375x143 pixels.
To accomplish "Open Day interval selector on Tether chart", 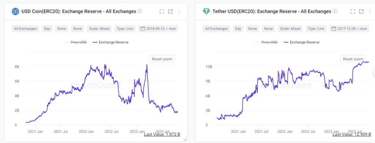I will pos(238,28).
